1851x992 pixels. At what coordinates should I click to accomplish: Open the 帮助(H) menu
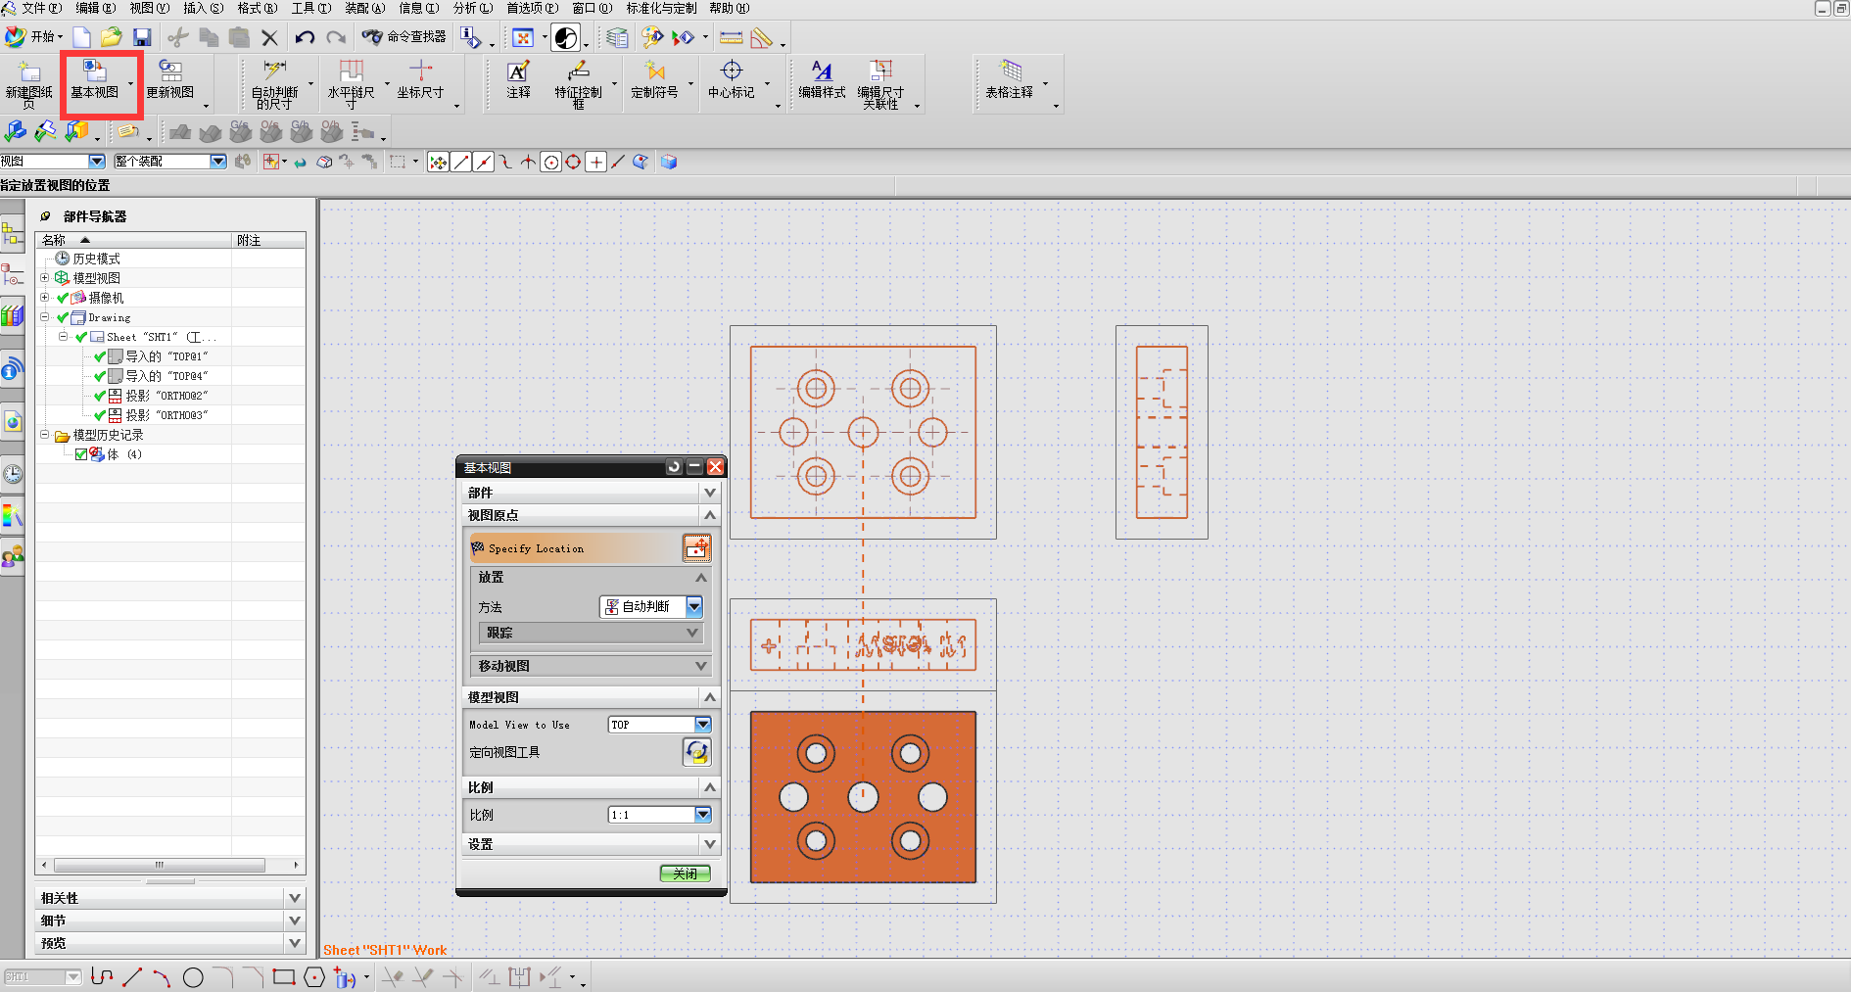click(730, 8)
